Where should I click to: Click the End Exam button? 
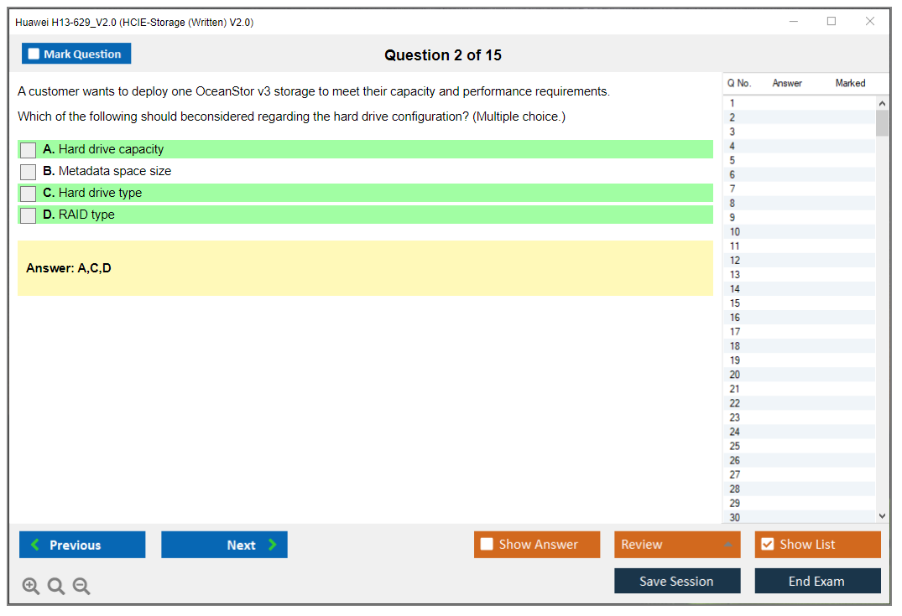pyautogui.click(x=817, y=581)
